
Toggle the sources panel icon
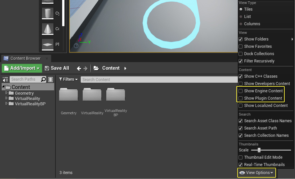5,79
